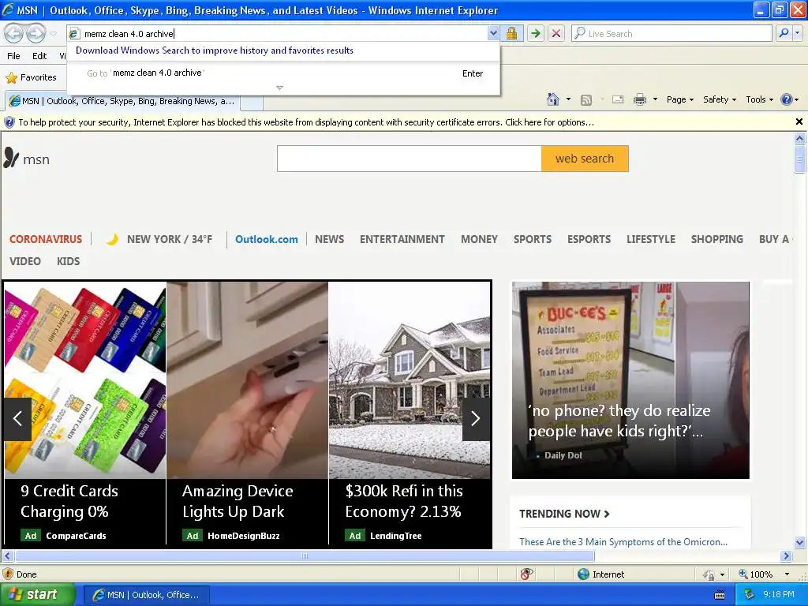
Task: Select the MSN browser tab
Action: coord(122,101)
